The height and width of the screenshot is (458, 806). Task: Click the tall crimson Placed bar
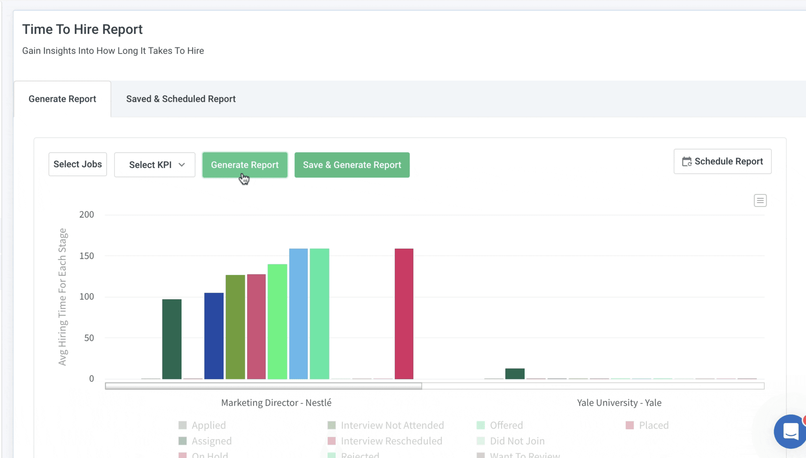click(x=404, y=314)
